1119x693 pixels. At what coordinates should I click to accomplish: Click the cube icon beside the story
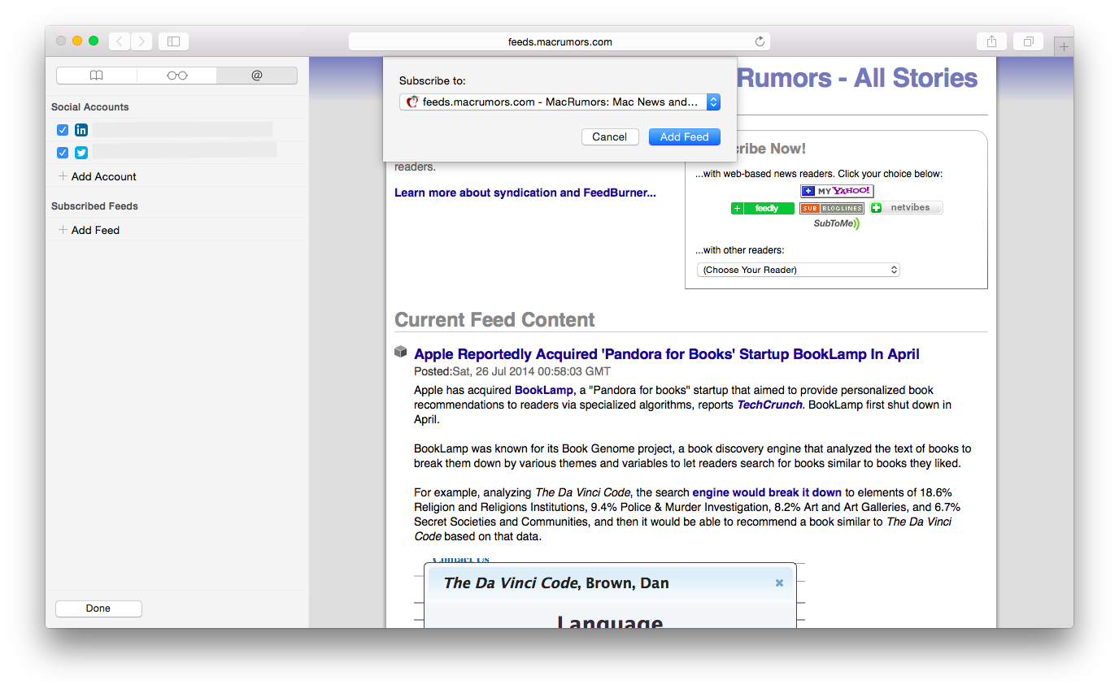pos(401,352)
